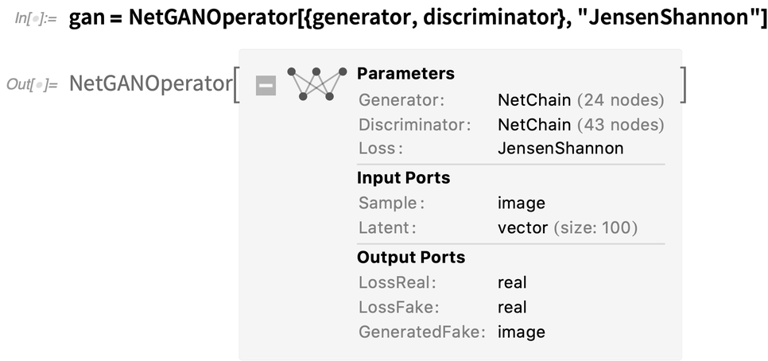This screenshot has height=361, width=768.
Task: Click the gan variable name in input
Action: pos(86,18)
